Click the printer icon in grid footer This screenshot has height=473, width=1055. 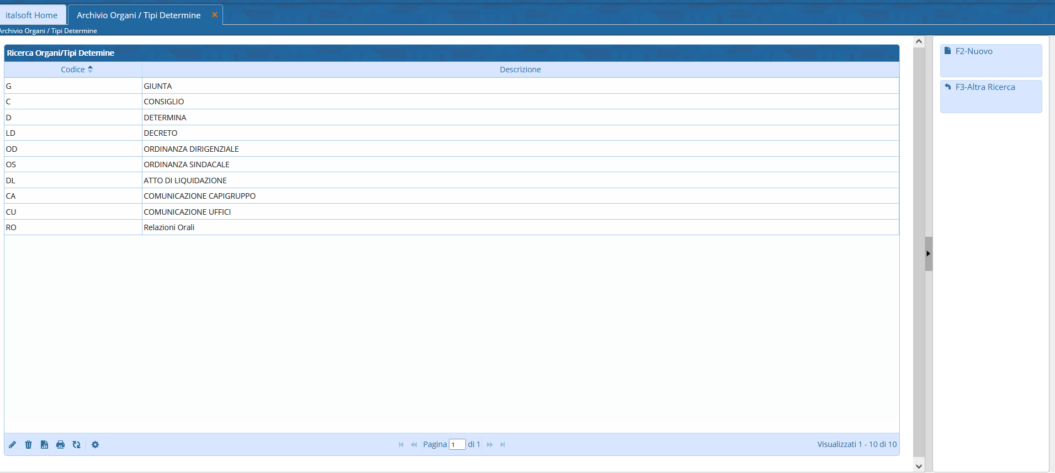click(x=60, y=445)
